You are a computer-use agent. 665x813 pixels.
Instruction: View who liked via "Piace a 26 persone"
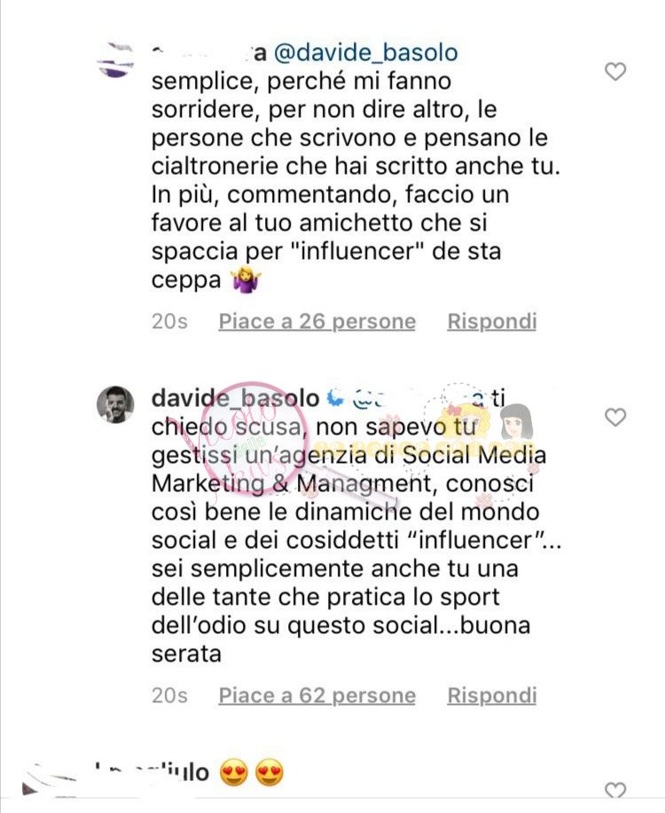pos(317,322)
